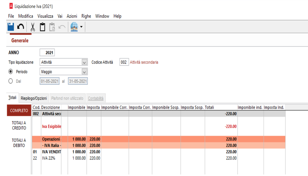Click the greyed undo arrow icon
Viewport: 308px width, 176px height.
[62, 27]
